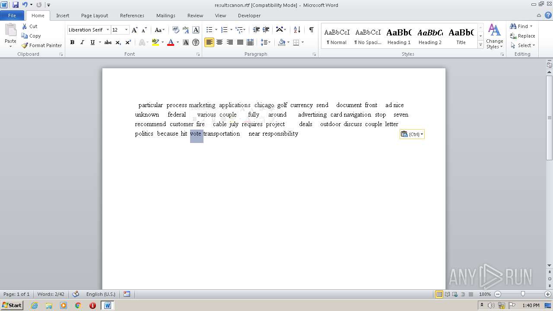Apply superscript formatting
553x311 pixels.
pos(128,42)
